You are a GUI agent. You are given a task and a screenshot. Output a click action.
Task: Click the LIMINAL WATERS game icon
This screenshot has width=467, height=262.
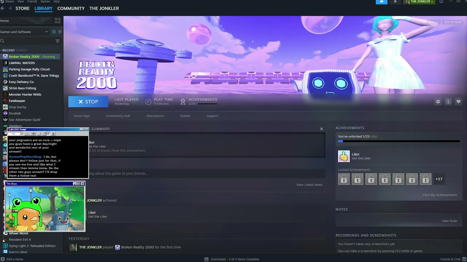click(5, 63)
